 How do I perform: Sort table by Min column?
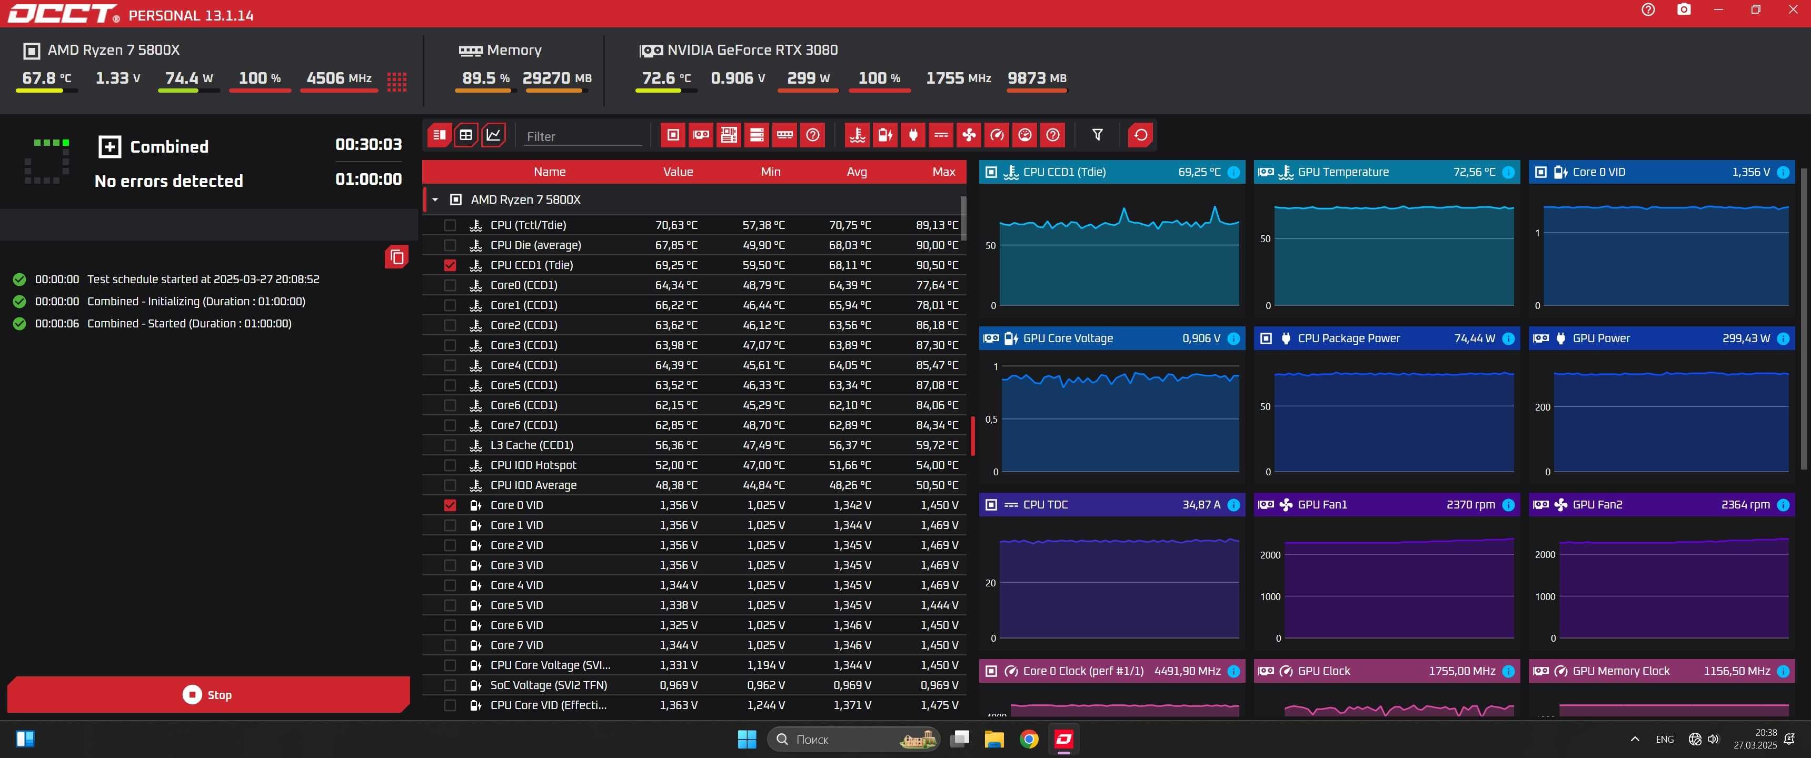(x=771, y=172)
